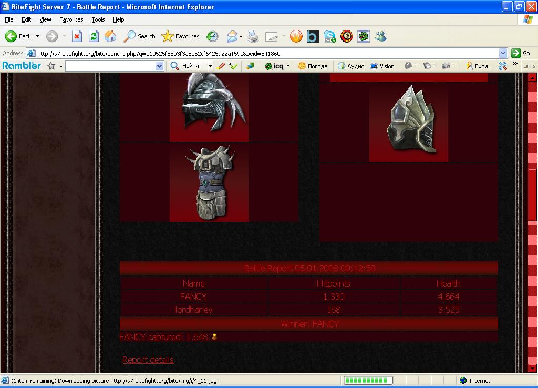Click the casino chip toolbar icon
Screen dimensions: 538x388
(347, 36)
